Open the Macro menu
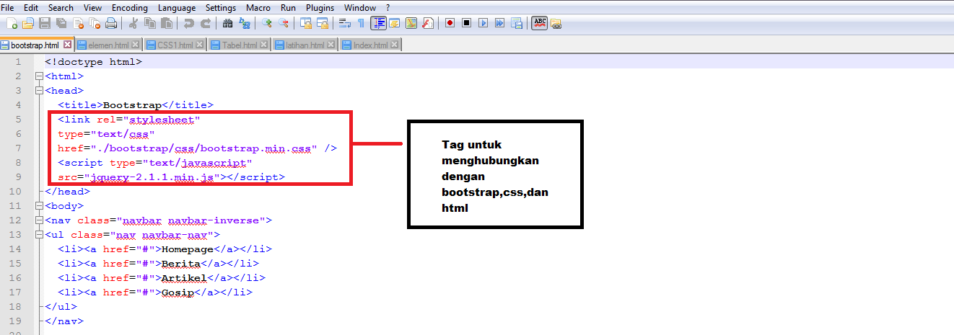Image resolution: width=954 pixels, height=335 pixels. click(x=258, y=7)
